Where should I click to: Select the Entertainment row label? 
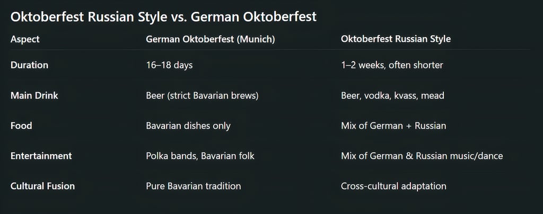click(41, 156)
